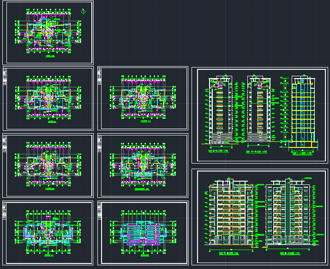
Task: Select the bottom-left floor plan with cyan outline
Action: click(48, 232)
